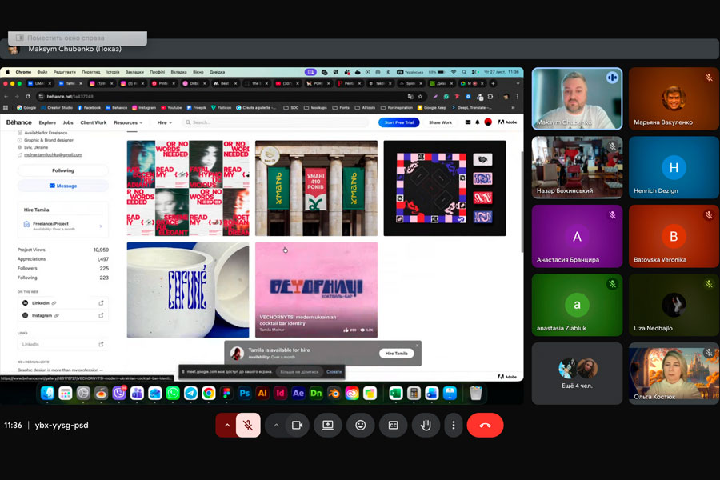720x480 pixels.
Task: Open the Instagram link under On The Web
Action: (63, 315)
